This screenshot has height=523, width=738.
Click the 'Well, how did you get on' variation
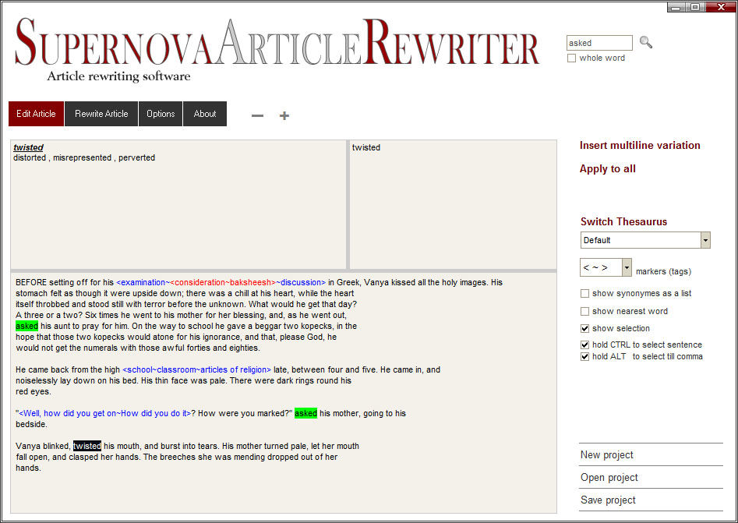coord(69,413)
